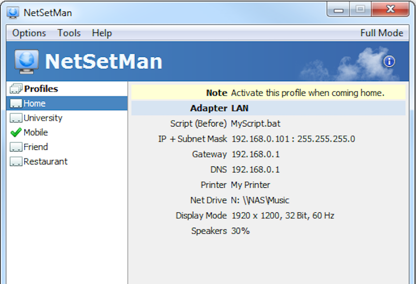Screen dimensions: 416x284
Task: Click the 'Script (Before)' label
Action: click(198, 124)
